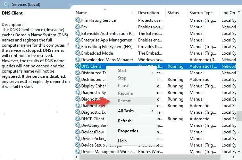Click the Display Enhancement row gear icon
The image size is (242, 160).
tap(78, 86)
